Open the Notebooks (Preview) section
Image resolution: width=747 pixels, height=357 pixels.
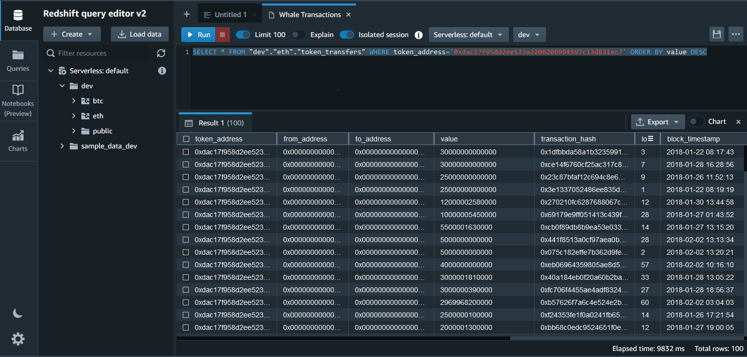(x=18, y=101)
